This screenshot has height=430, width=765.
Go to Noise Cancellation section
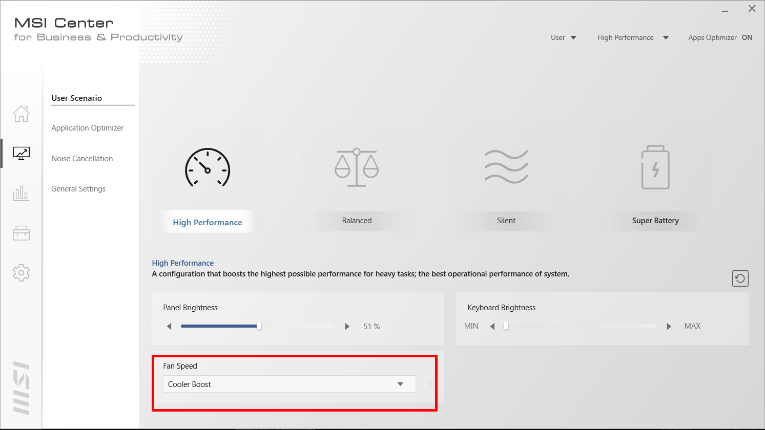tap(82, 159)
